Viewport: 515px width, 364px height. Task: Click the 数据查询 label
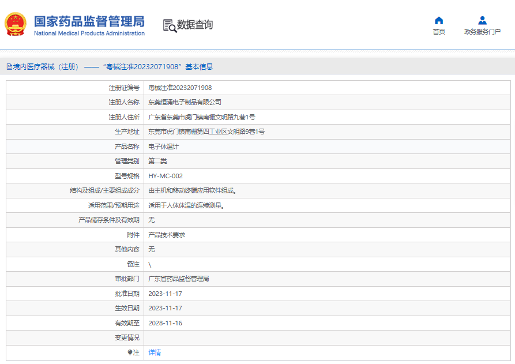(x=195, y=25)
